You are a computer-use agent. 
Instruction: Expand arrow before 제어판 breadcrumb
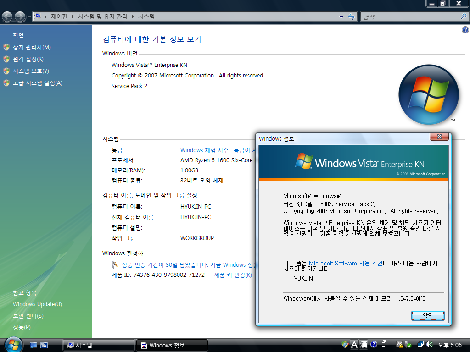coord(46,16)
